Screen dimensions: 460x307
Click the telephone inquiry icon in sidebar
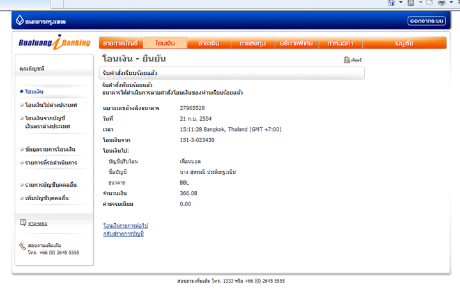[22, 246]
